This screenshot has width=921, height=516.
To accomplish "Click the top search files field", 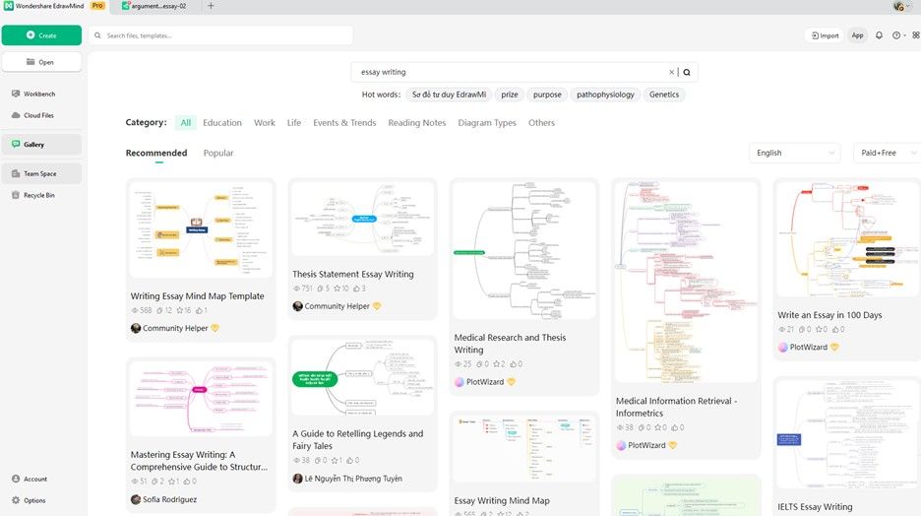I will tap(220, 35).
